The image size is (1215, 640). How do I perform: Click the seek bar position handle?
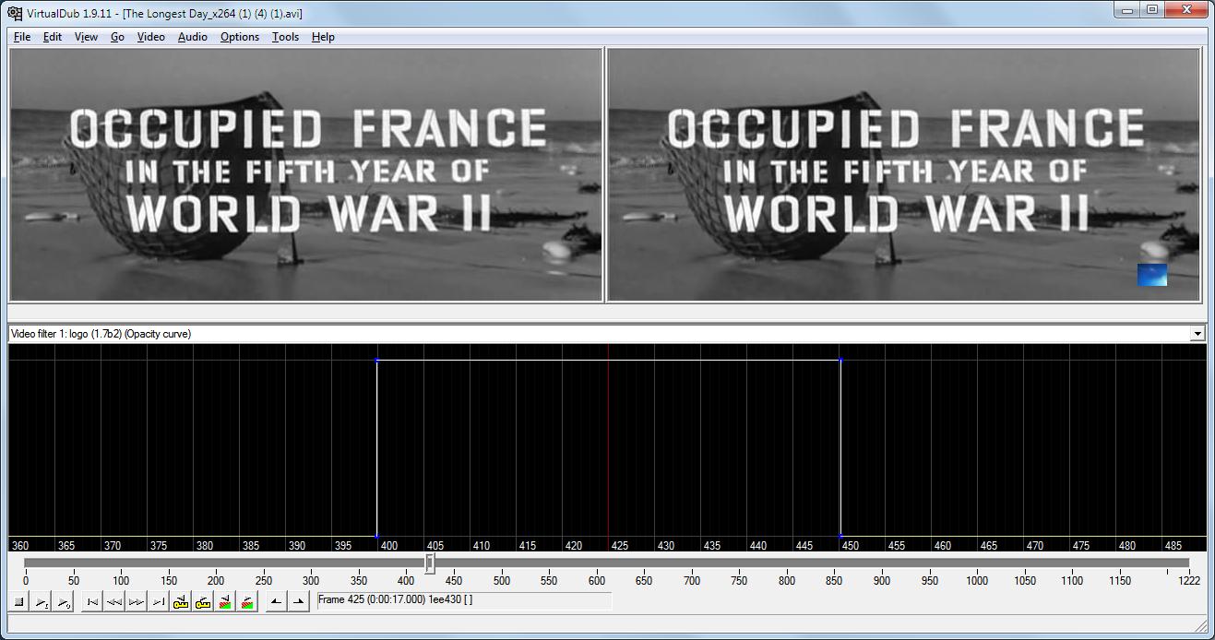click(430, 563)
